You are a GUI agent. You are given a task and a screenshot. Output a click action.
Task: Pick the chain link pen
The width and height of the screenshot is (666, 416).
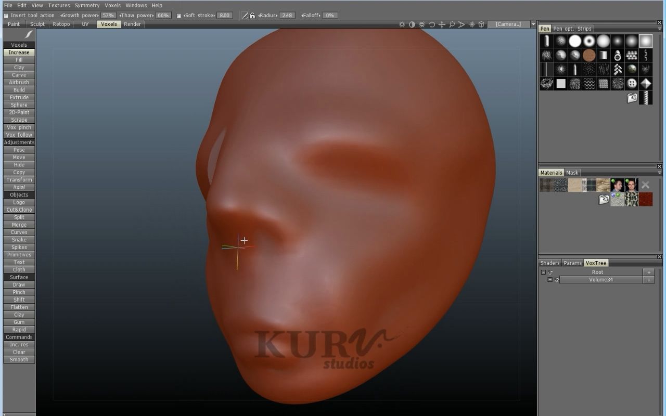(x=646, y=55)
